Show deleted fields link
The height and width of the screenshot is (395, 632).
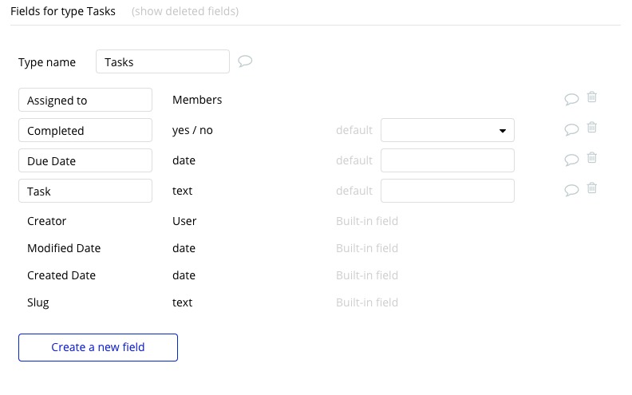coord(185,11)
